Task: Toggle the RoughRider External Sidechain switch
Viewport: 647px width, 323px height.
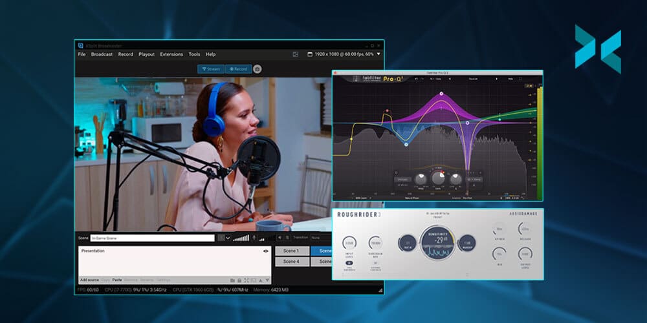Action: click(376, 264)
